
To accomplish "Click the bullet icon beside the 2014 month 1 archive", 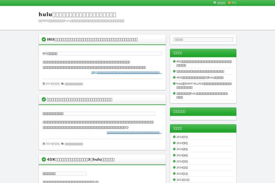I will pyautogui.click(x=174, y=173).
